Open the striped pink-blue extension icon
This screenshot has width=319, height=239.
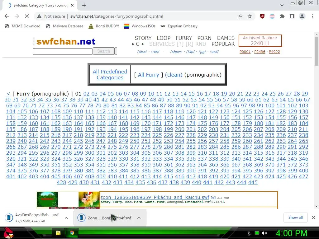272,16
